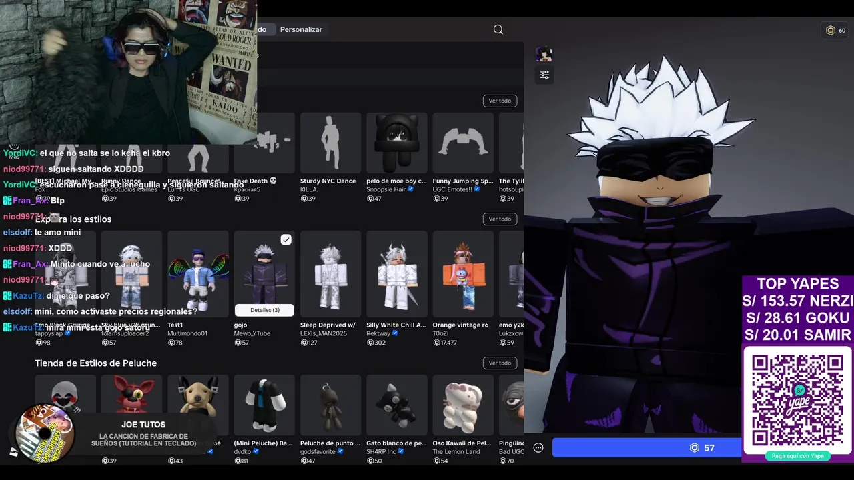Click the TOP YAPES overlay heading
This screenshot has width=854, height=480.
click(797, 283)
